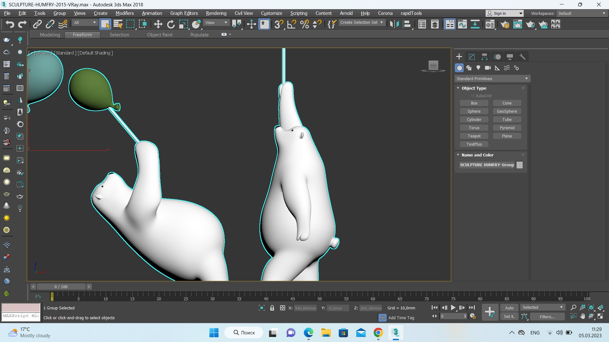The height and width of the screenshot is (342, 609).
Task: Toggle the Selection Lock padlock
Action: (272, 308)
